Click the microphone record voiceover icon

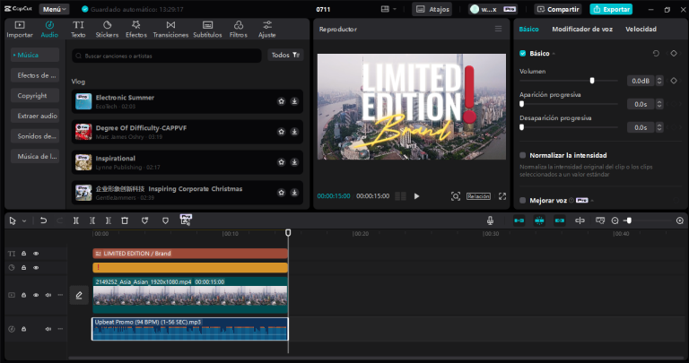[490, 220]
